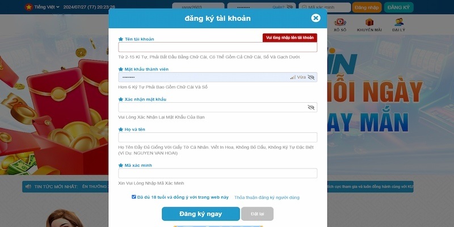The width and height of the screenshot is (454, 227).
Task: Click the news speaker icon
Action: (28, 187)
